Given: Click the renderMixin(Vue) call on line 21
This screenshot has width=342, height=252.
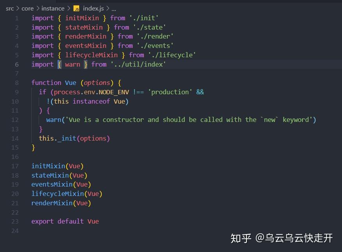Looking at the screenshot, I should click(61, 203).
